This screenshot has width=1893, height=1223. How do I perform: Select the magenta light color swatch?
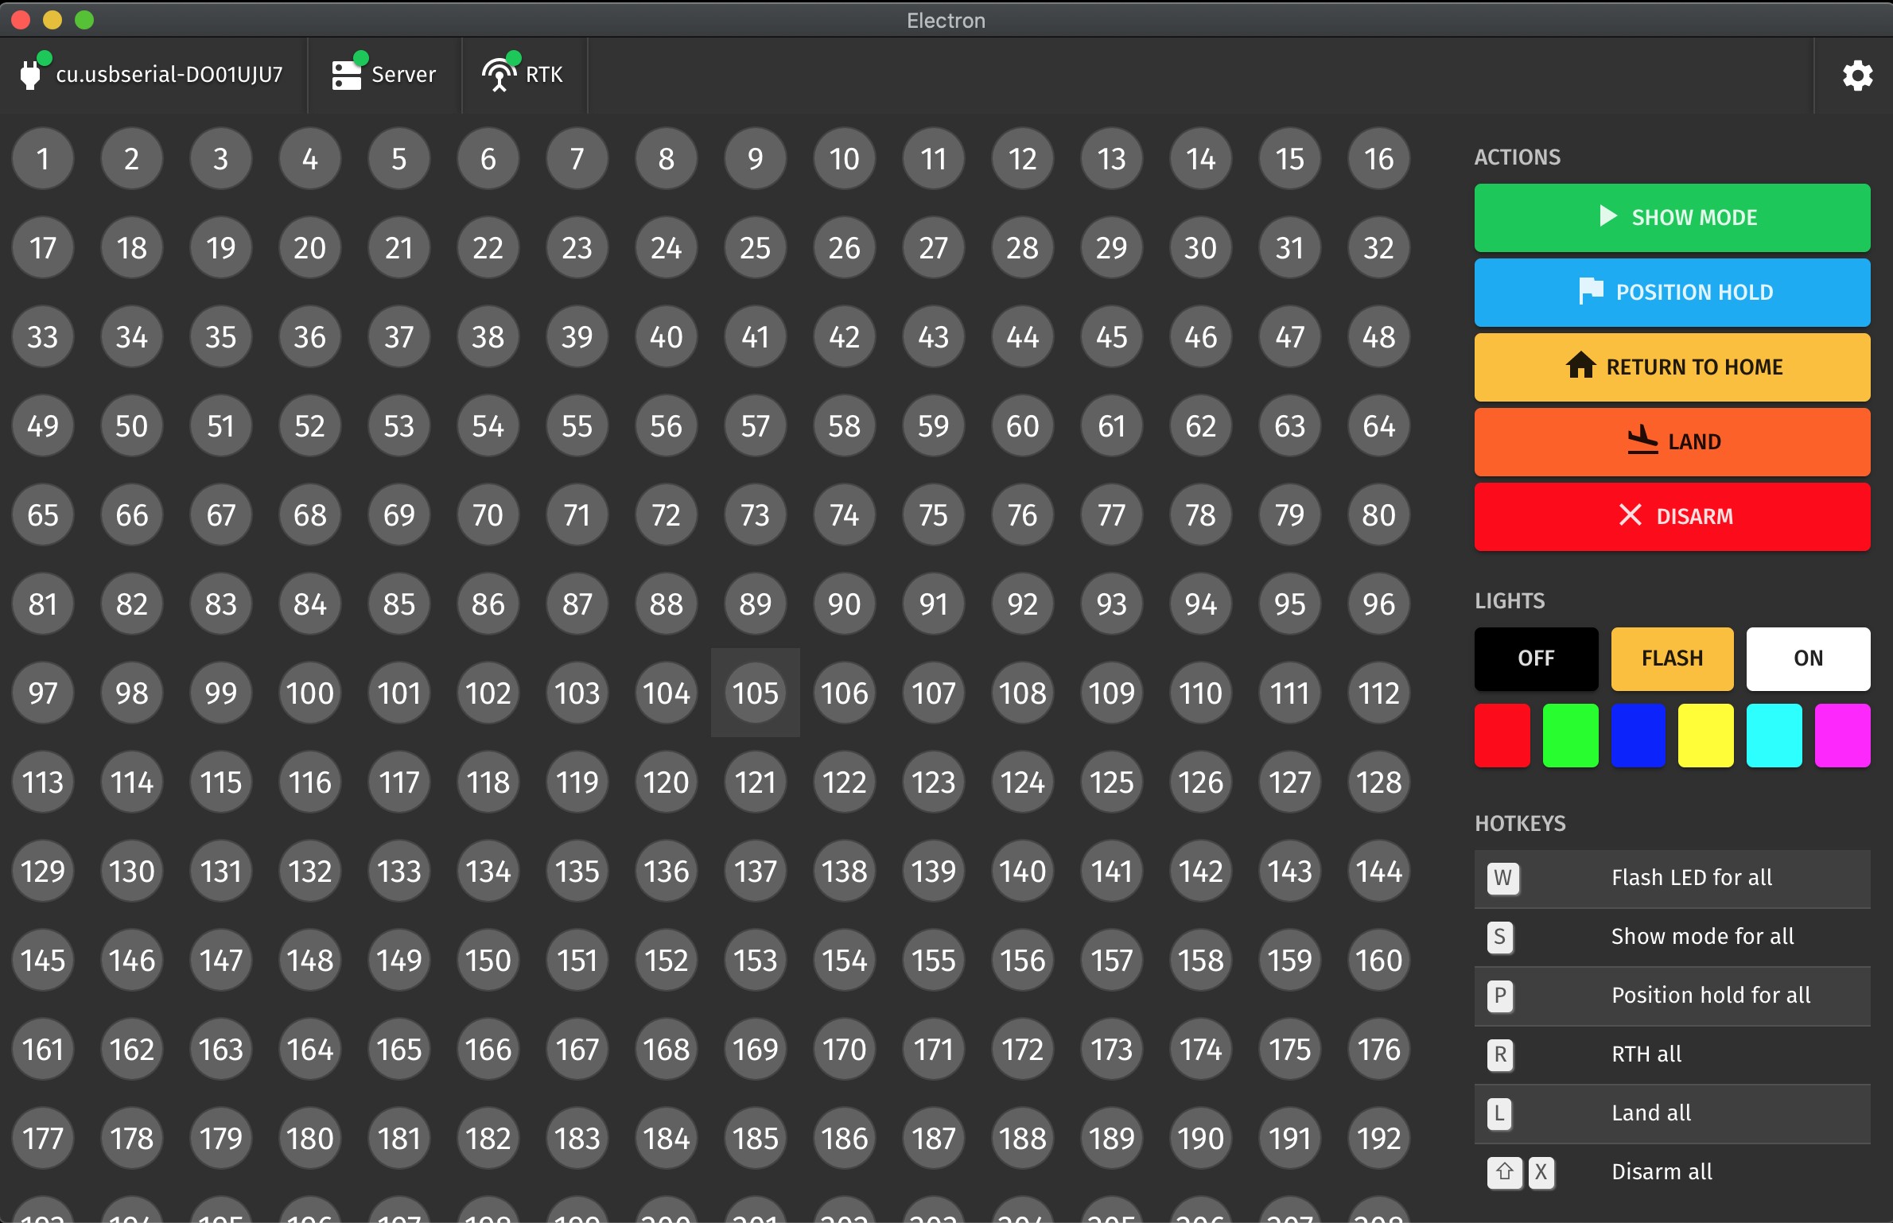1842,736
